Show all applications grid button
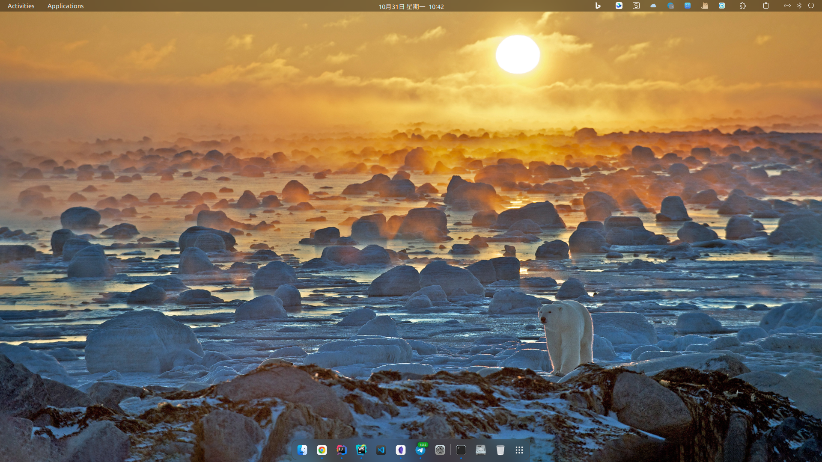 [519, 450]
